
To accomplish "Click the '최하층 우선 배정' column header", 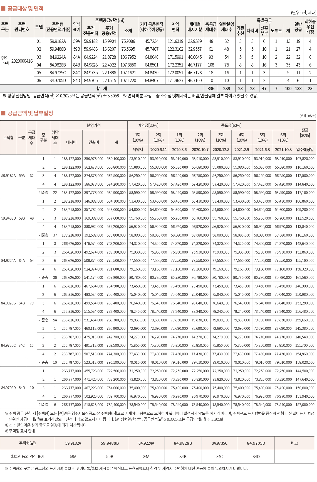I will coord(310,27).
